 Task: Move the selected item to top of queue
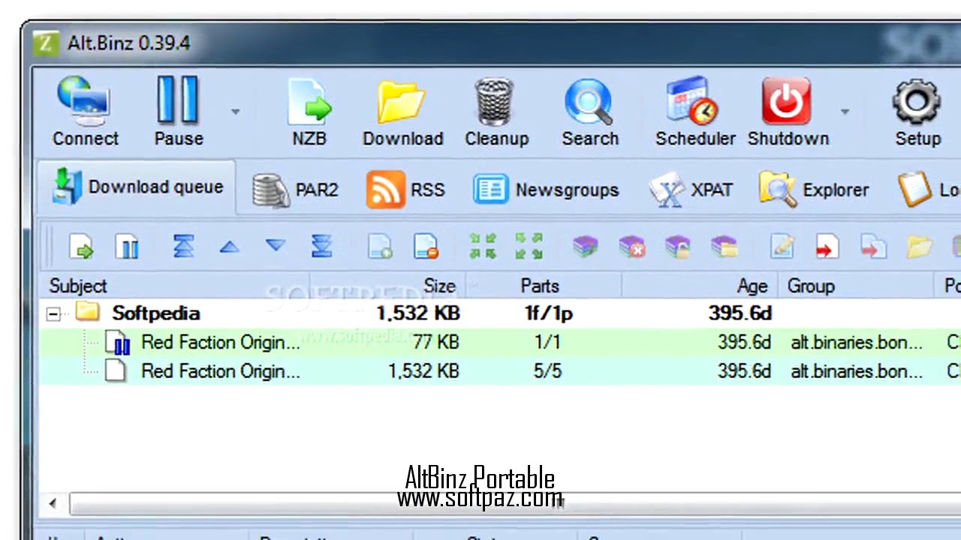coord(182,247)
